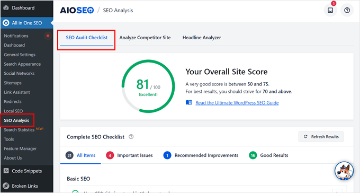Click the Complete SEO Checklist help icon
This screenshot has height=193, width=360.
(131, 137)
